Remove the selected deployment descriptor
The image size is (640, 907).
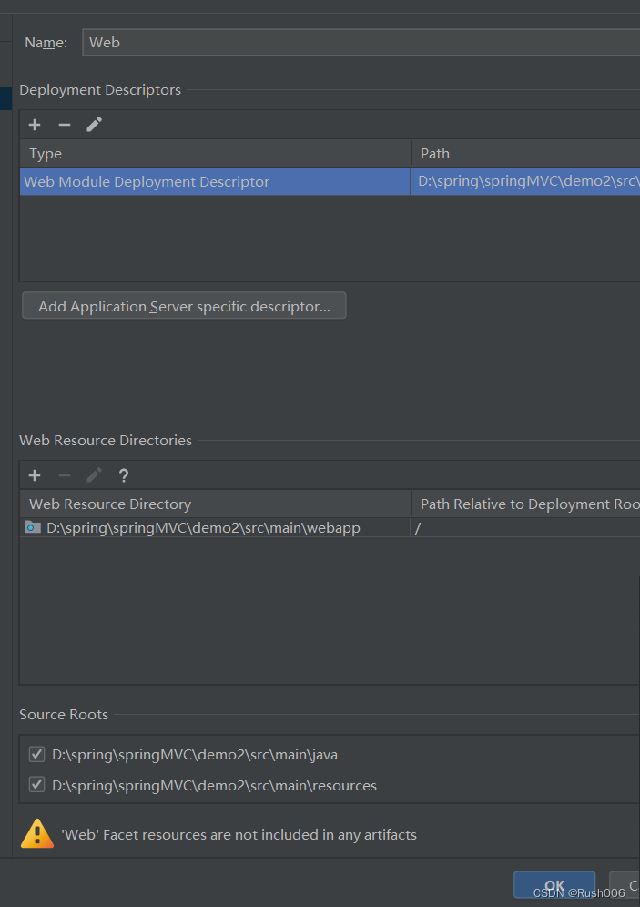[x=64, y=125]
